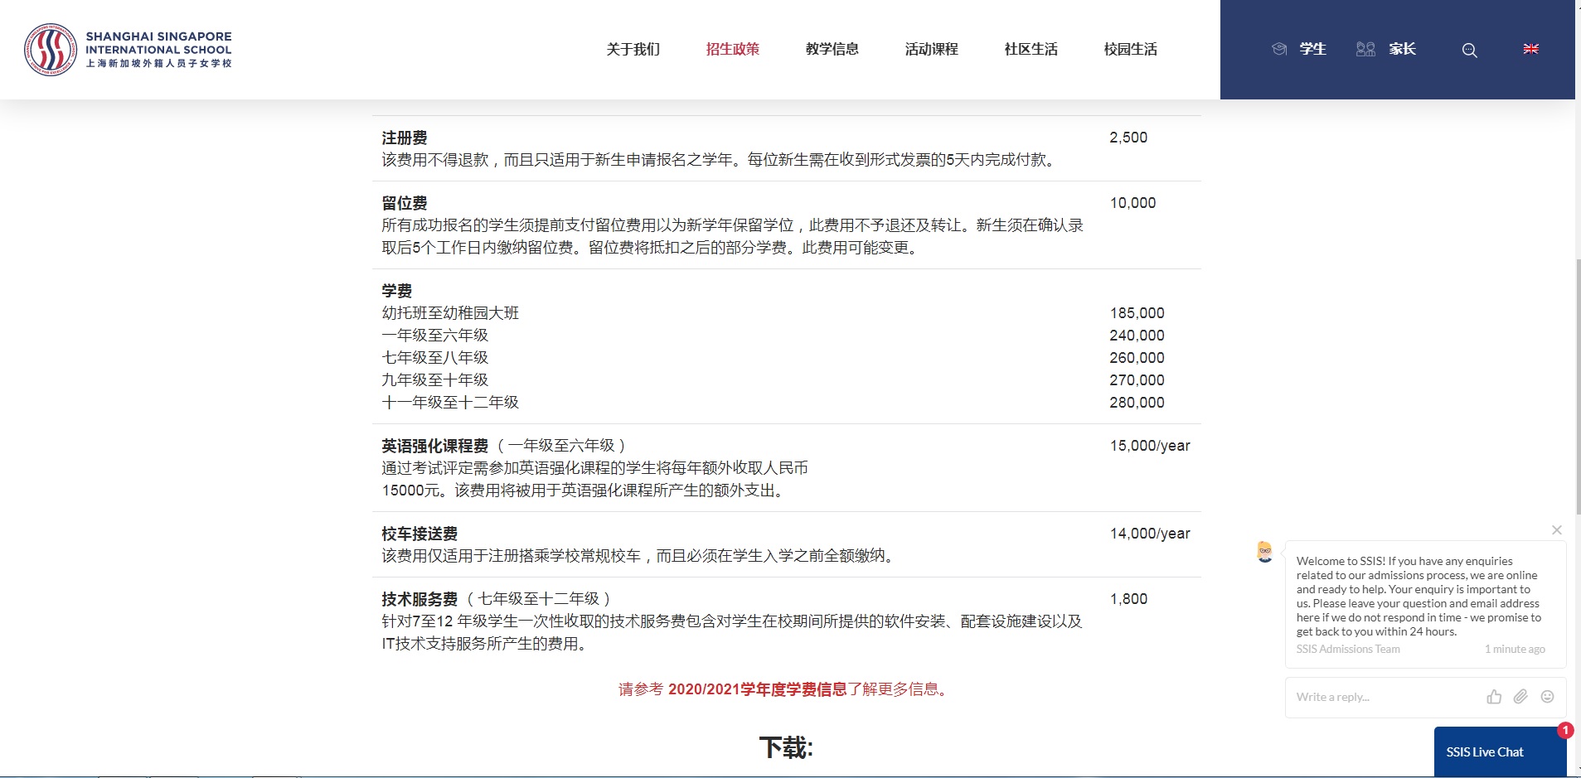Click the parents people icon
This screenshot has width=1581, height=778.
[x=1365, y=50]
